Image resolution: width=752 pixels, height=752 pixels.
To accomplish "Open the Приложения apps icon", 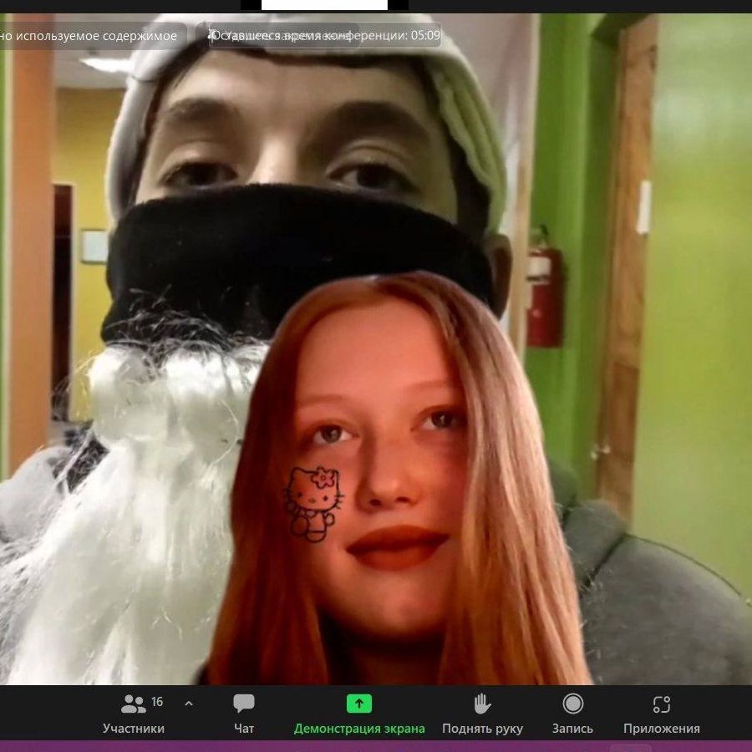I will click(661, 704).
